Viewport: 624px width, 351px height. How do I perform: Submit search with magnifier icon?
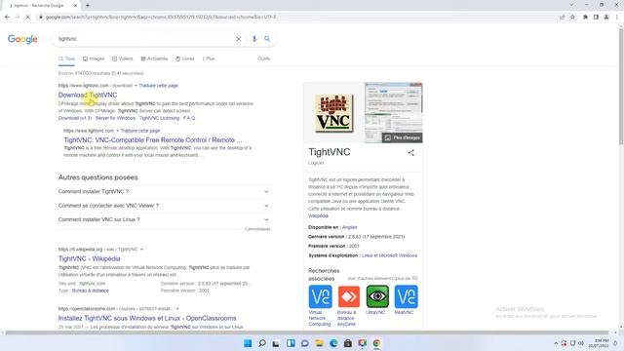[267, 39]
